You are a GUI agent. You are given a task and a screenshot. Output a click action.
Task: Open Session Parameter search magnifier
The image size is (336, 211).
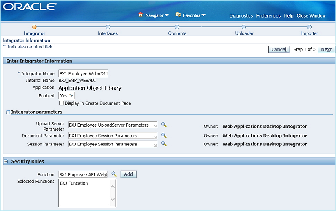164,144
